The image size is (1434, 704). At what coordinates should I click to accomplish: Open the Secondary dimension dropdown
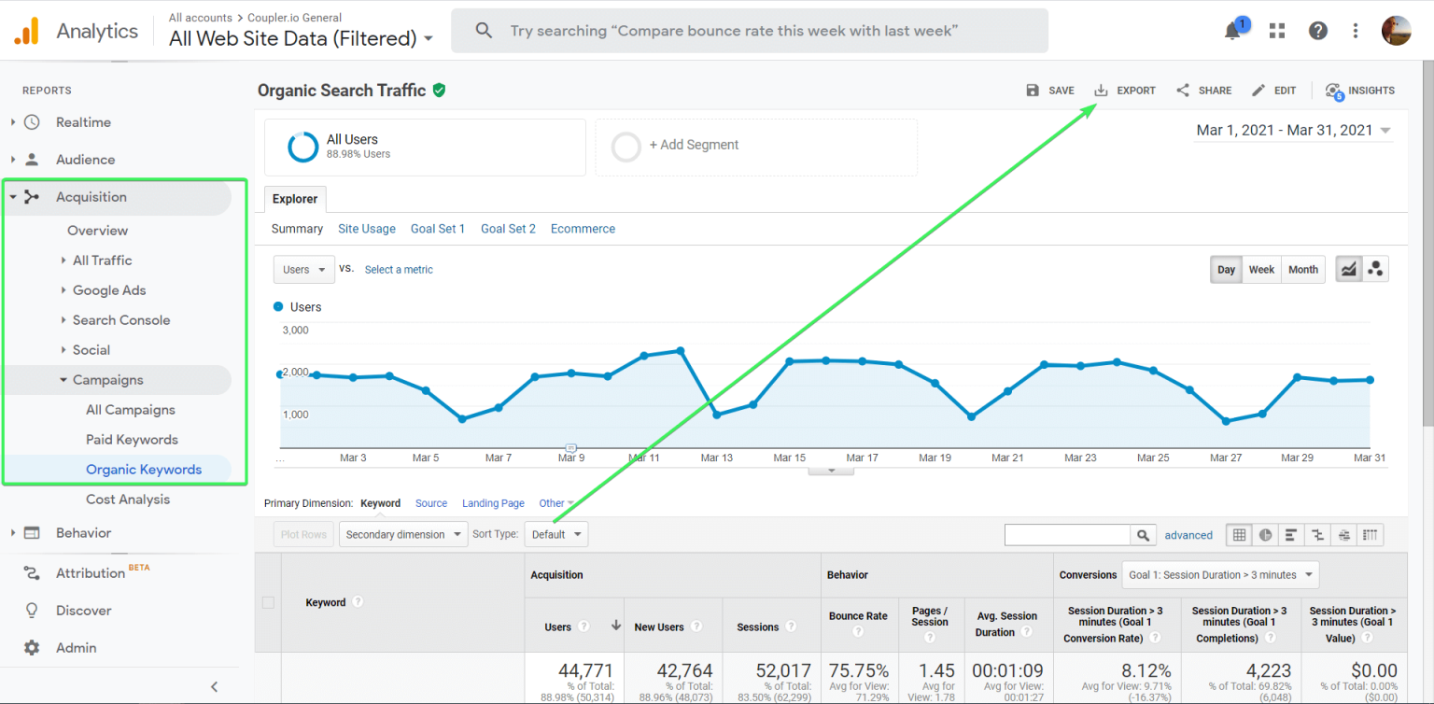point(403,534)
